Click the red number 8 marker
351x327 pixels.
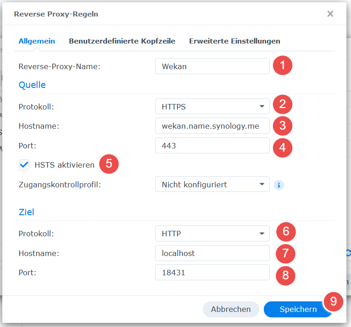click(285, 276)
